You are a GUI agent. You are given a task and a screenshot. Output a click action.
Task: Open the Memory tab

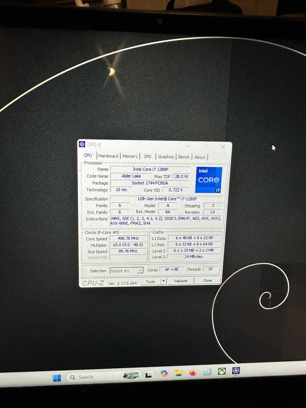coord(130,156)
